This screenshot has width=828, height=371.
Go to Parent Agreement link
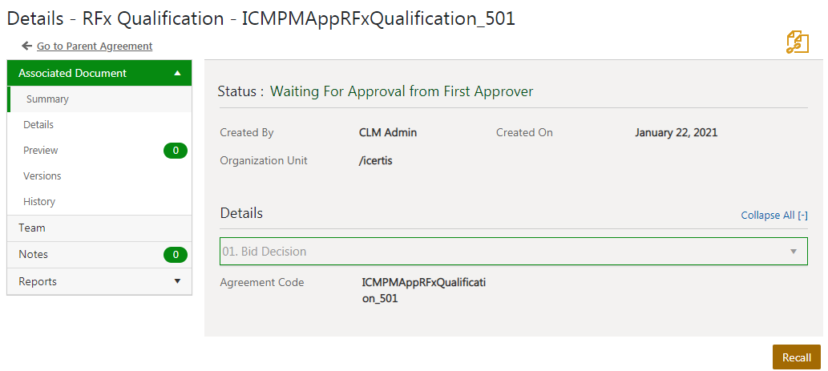(x=95, y=46)
